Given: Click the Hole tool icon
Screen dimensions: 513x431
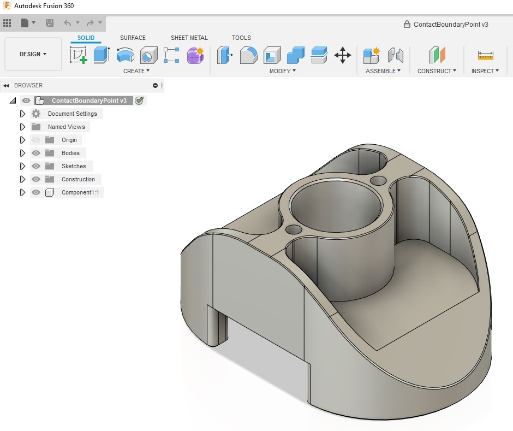Looking at the screenshot, I should coord(148,55).
